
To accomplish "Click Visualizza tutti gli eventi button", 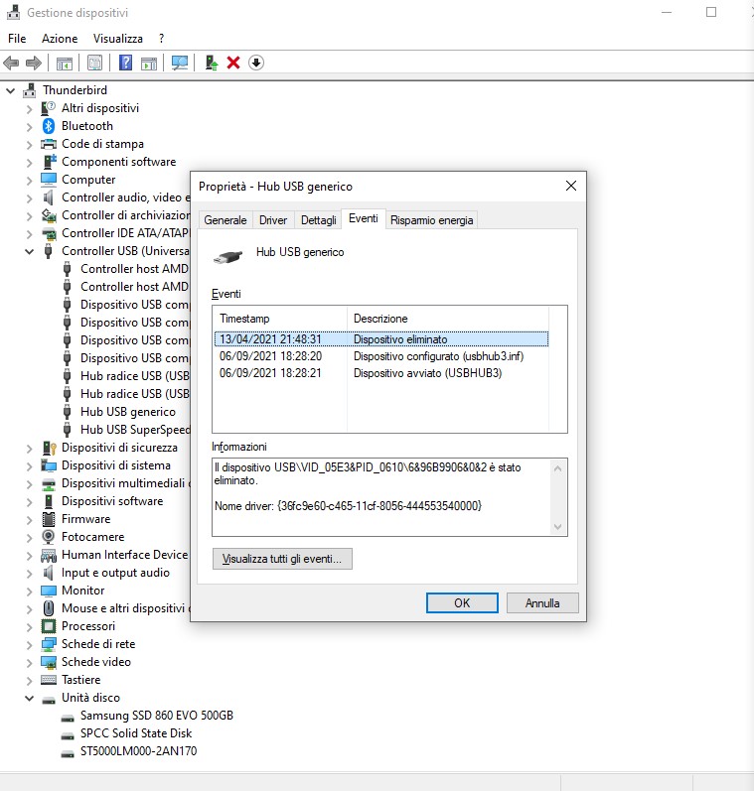I will tap(282, 559).
